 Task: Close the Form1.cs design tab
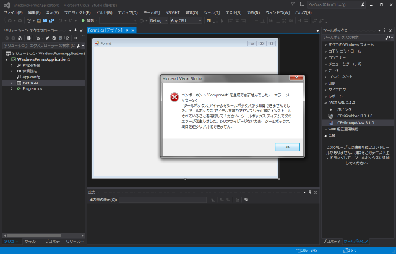[133, 30]
